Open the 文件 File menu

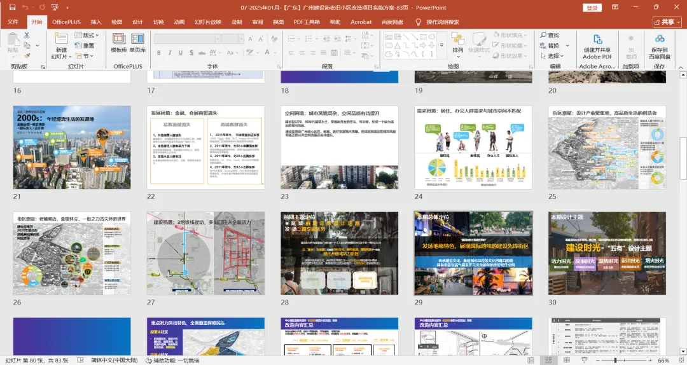point(13,22)
